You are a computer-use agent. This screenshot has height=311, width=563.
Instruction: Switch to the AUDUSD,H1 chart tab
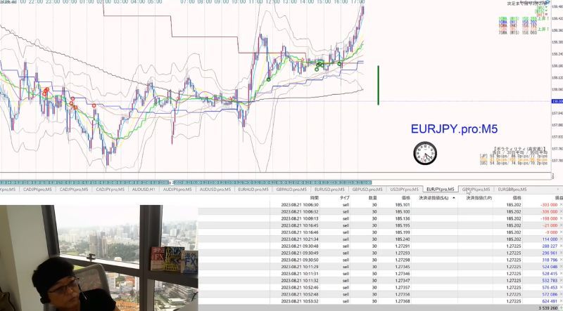(144, 189)
